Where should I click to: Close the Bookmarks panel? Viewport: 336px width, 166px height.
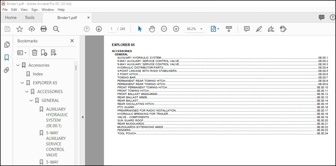72,41
